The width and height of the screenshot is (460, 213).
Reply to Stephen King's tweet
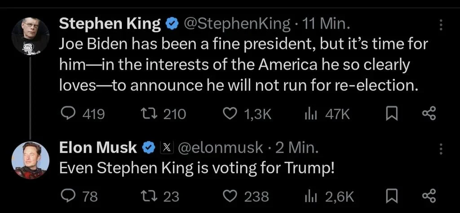pyautogui.click(x=68, y=114)
